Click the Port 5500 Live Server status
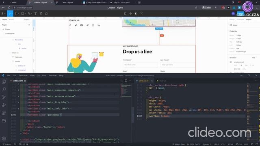This screenshot has width=260, height=146. (x=242, y=144)
